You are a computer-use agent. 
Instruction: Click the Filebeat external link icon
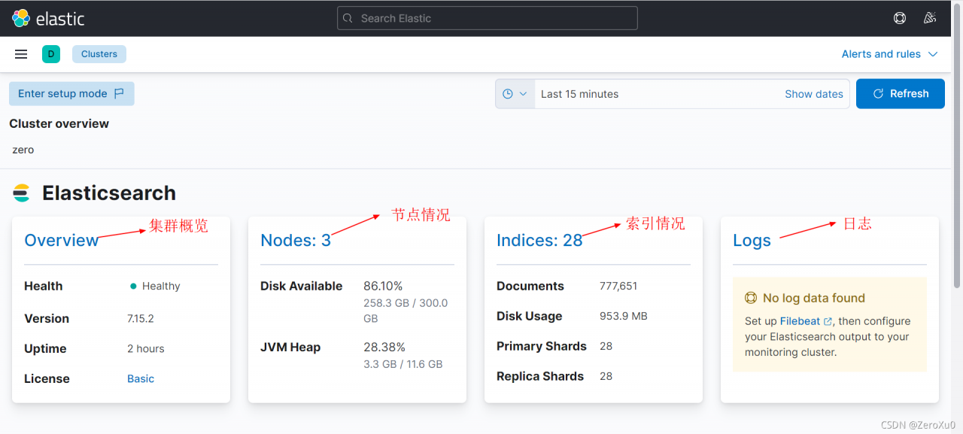828,322
